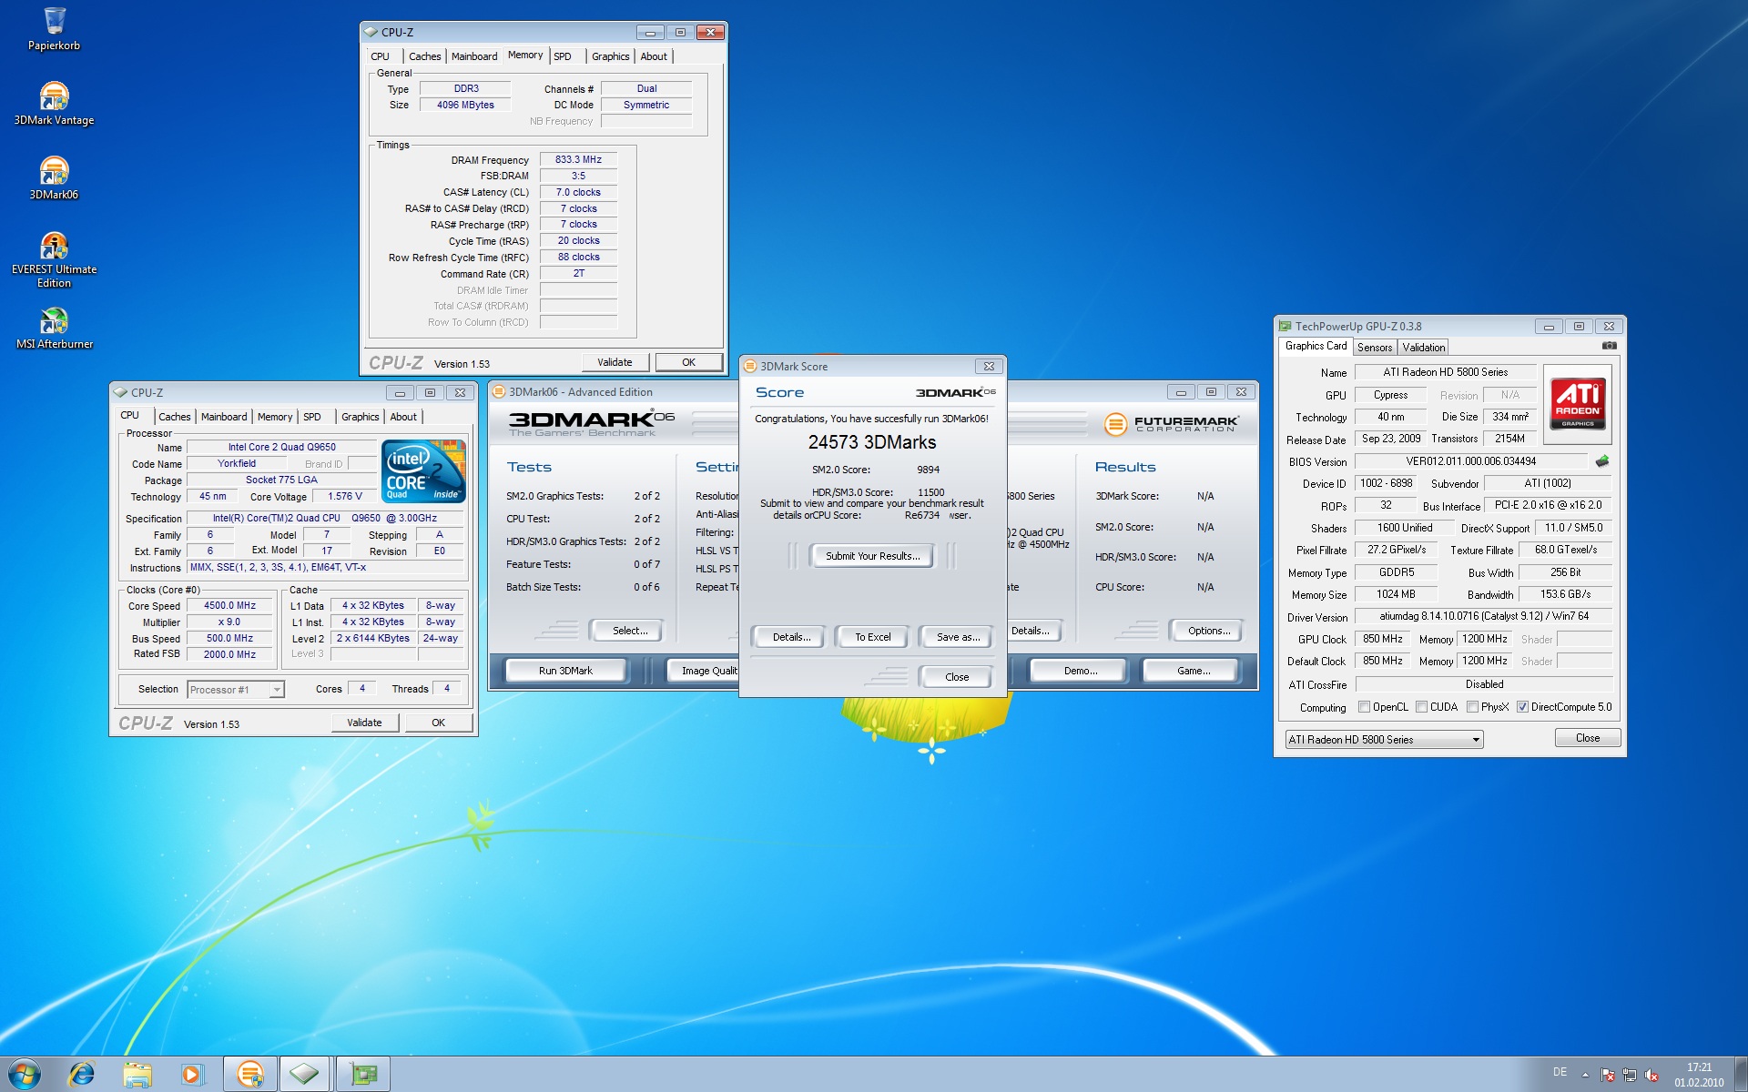This screenshot has width=1748, height=1092.
Task: Click Details button in 3DMark Score dialog
Action: [791, 637]
